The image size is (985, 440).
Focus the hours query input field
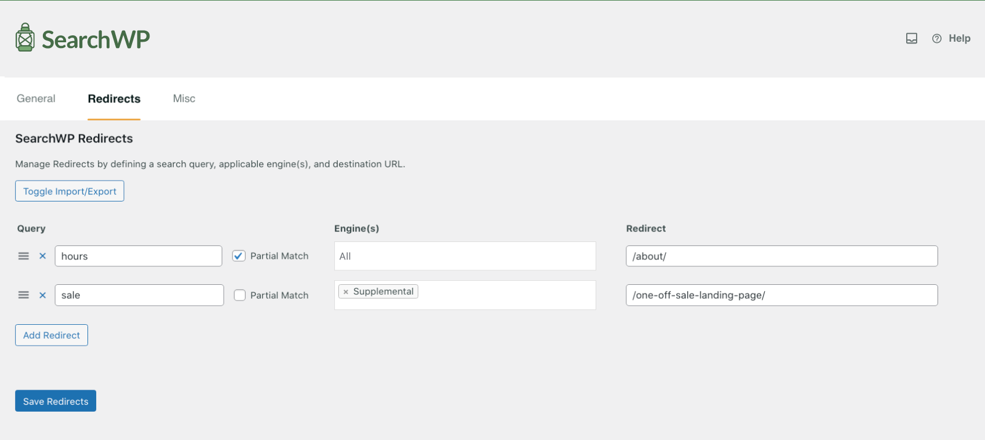pos(138,256)
